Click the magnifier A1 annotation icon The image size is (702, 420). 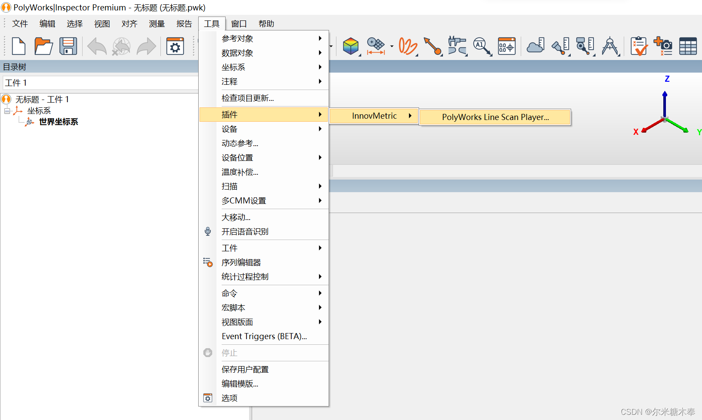tap(482, 46)
